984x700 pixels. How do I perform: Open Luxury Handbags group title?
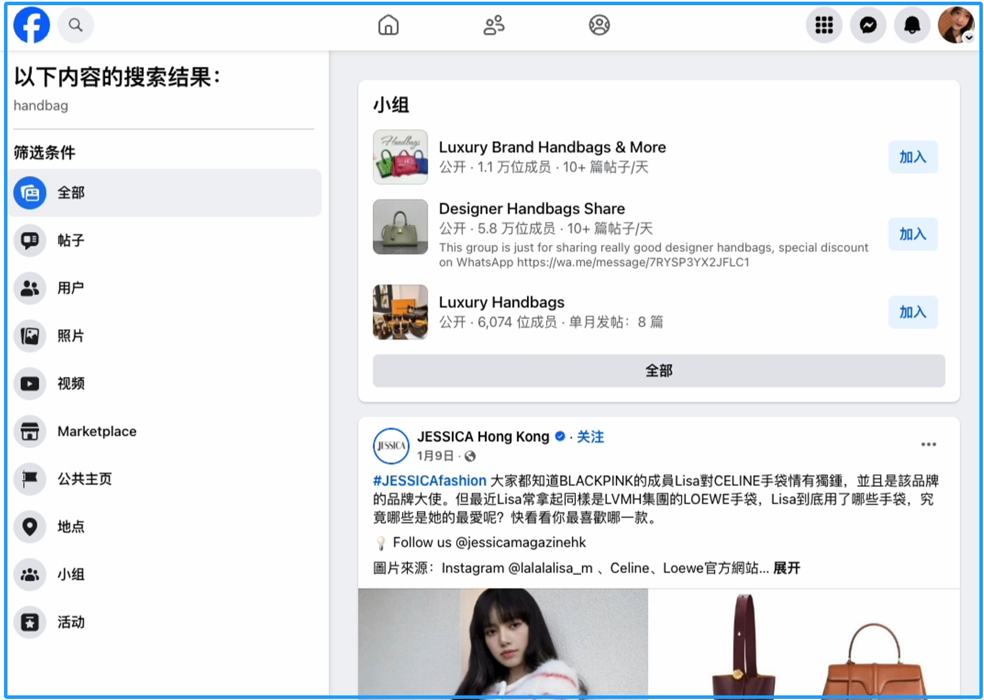coord(501,302)
